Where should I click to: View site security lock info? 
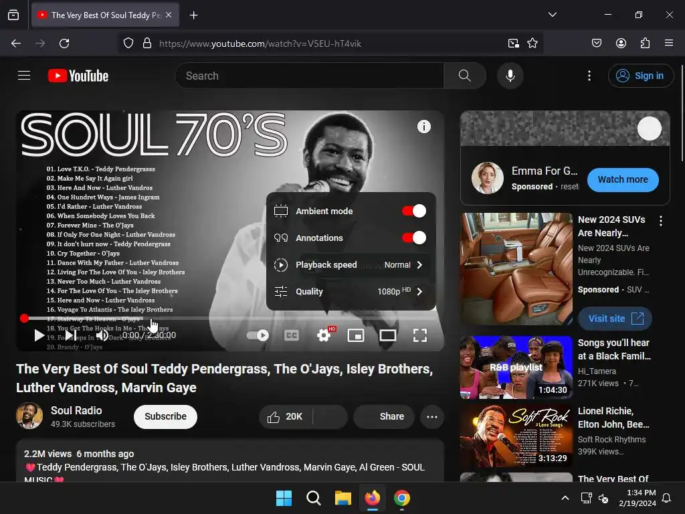147,44
